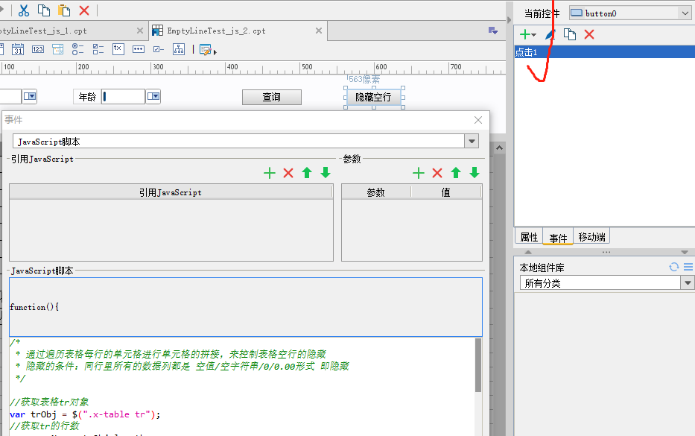
Task: Click the 查询 button
Action: tap(272, 97)
